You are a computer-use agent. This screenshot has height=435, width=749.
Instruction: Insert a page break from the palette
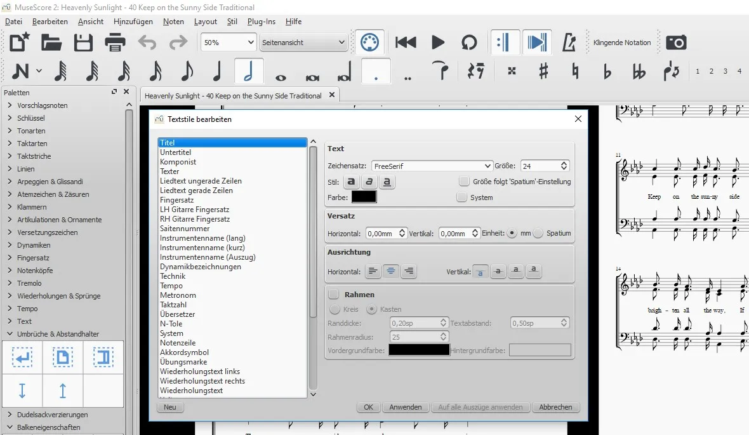pos(63,357)
